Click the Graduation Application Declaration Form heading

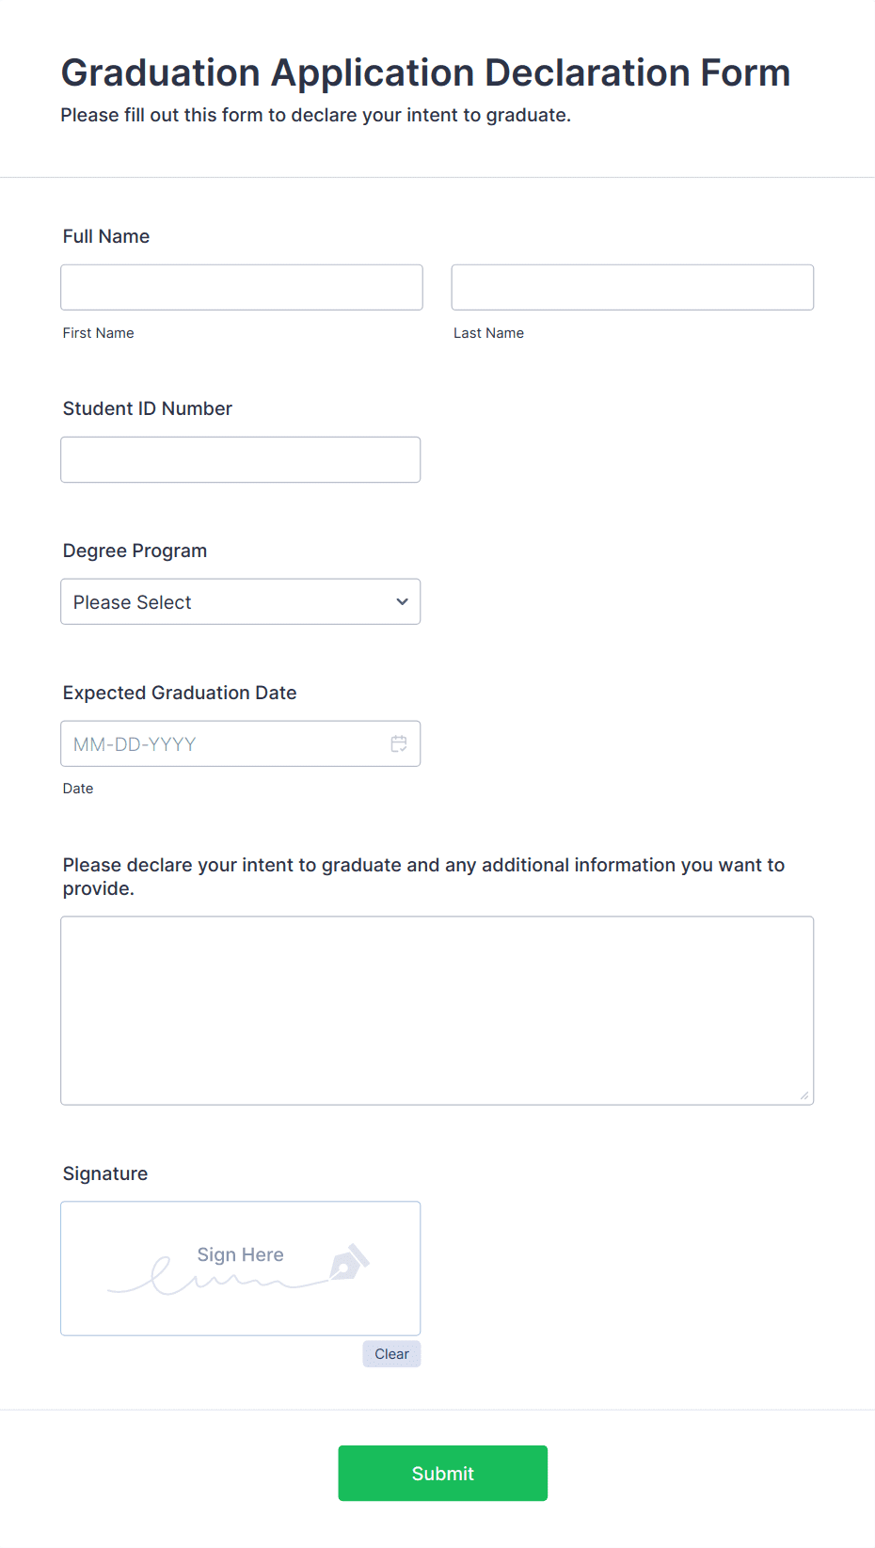pos(425,72)
